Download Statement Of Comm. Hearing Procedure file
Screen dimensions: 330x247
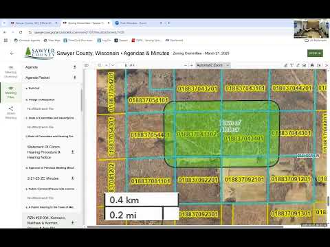[x=73, y=152]
